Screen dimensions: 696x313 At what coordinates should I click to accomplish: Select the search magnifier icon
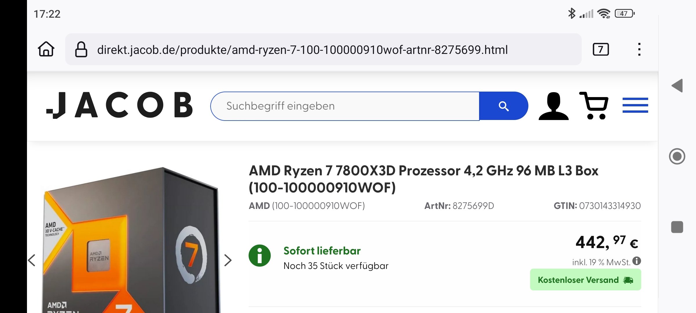tap(504, 106)
